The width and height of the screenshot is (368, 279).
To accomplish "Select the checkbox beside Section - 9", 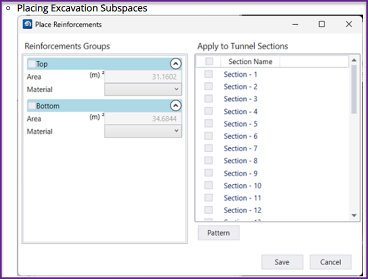I will [208, 173].
